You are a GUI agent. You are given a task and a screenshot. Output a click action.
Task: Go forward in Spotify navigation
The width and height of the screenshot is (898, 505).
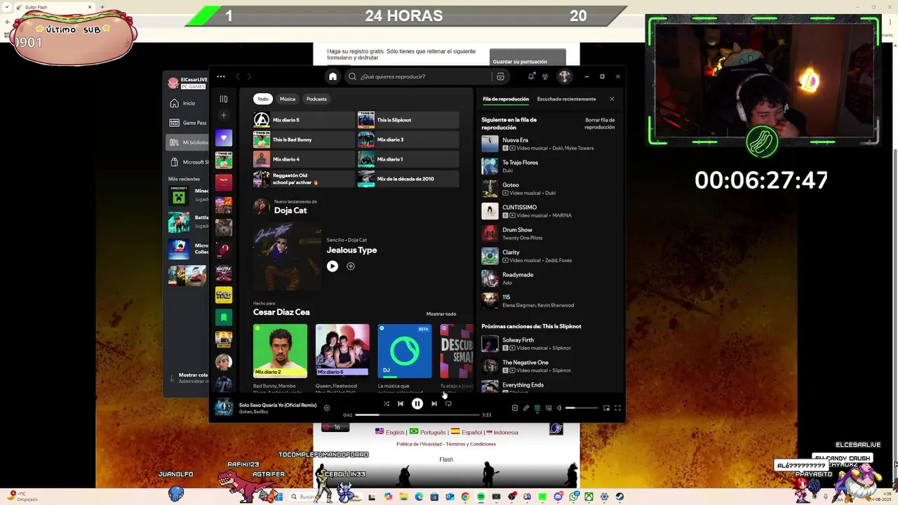[x=249, y=76]
